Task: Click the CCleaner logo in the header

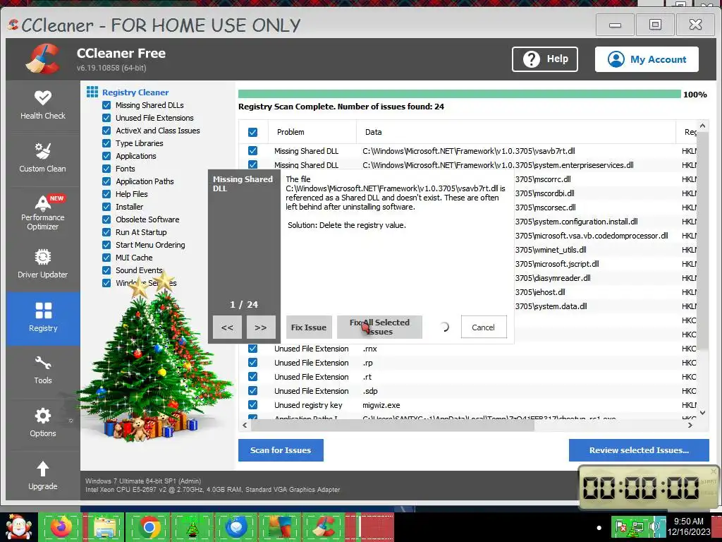Action: coord(42,59)
